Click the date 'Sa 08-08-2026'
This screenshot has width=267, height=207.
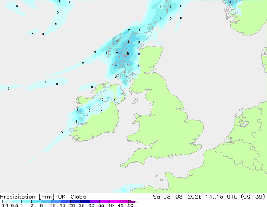tap(177, 197)
